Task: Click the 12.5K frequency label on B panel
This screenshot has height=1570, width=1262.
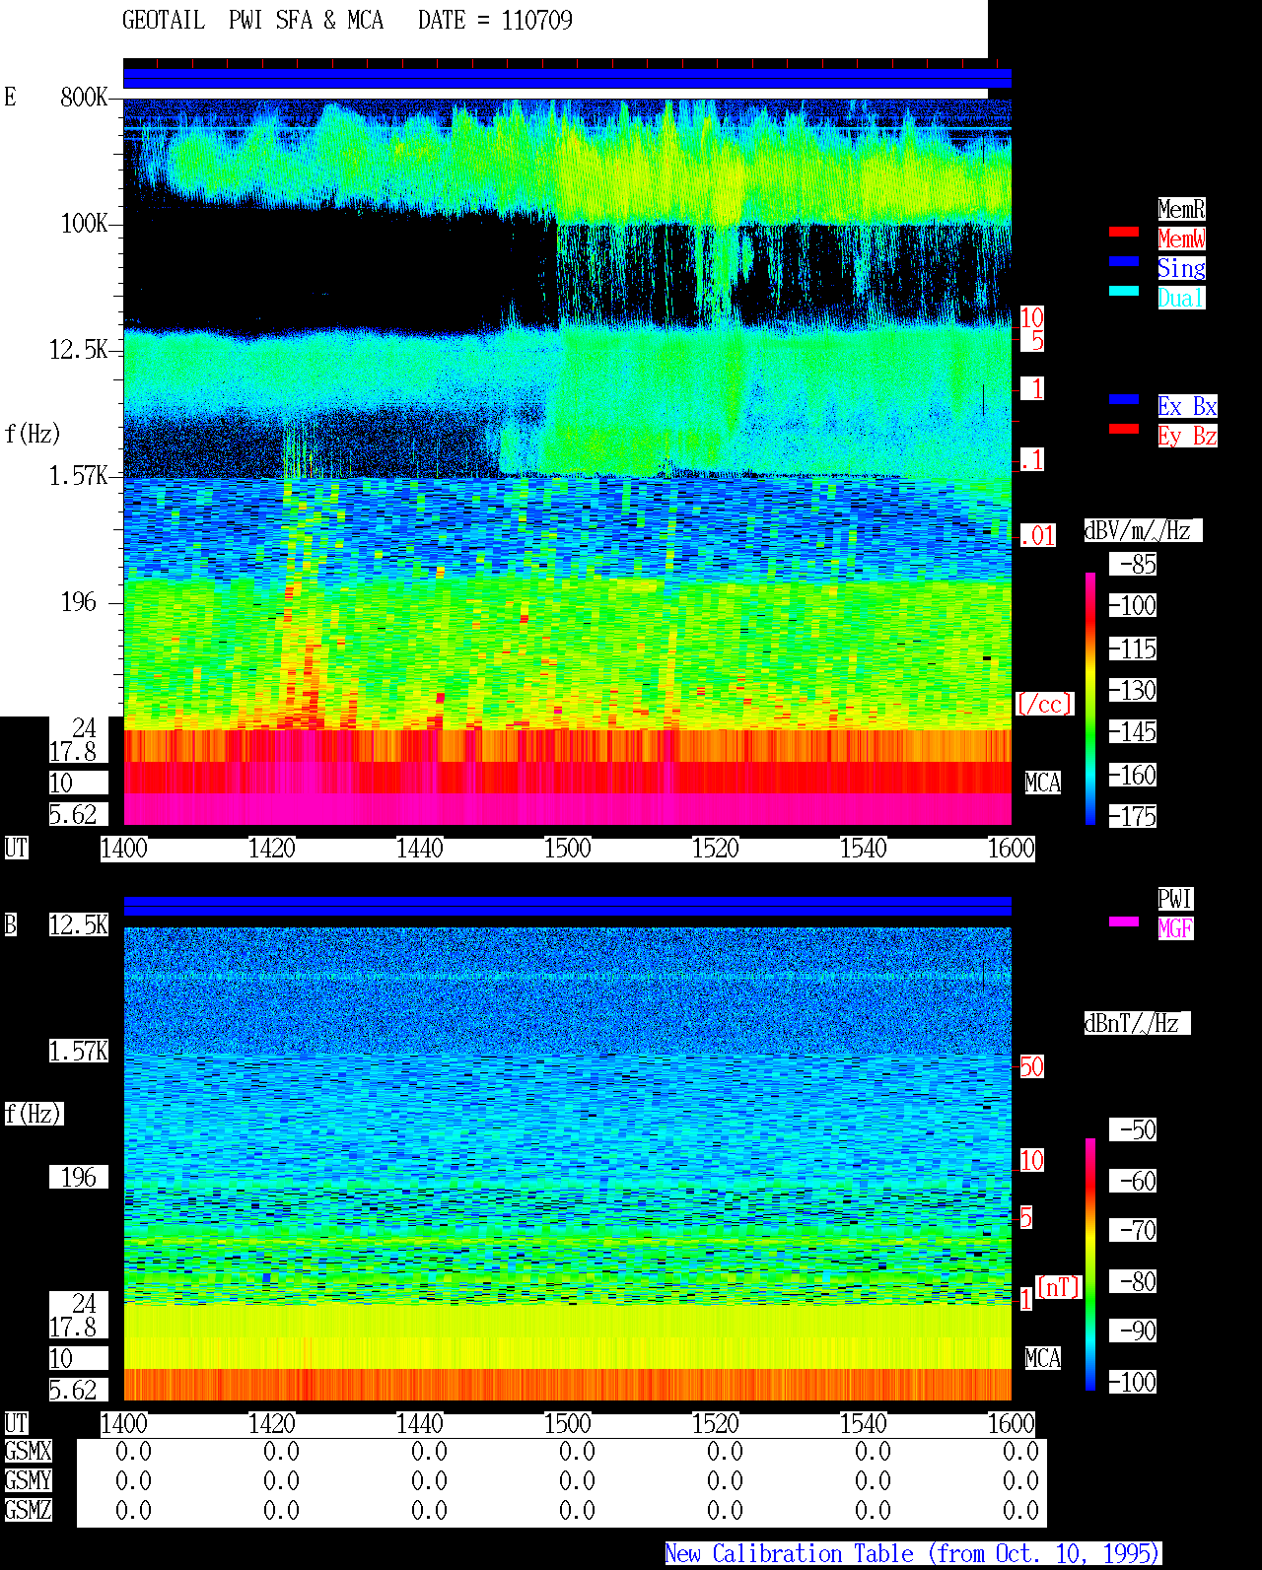Action: 79,925
